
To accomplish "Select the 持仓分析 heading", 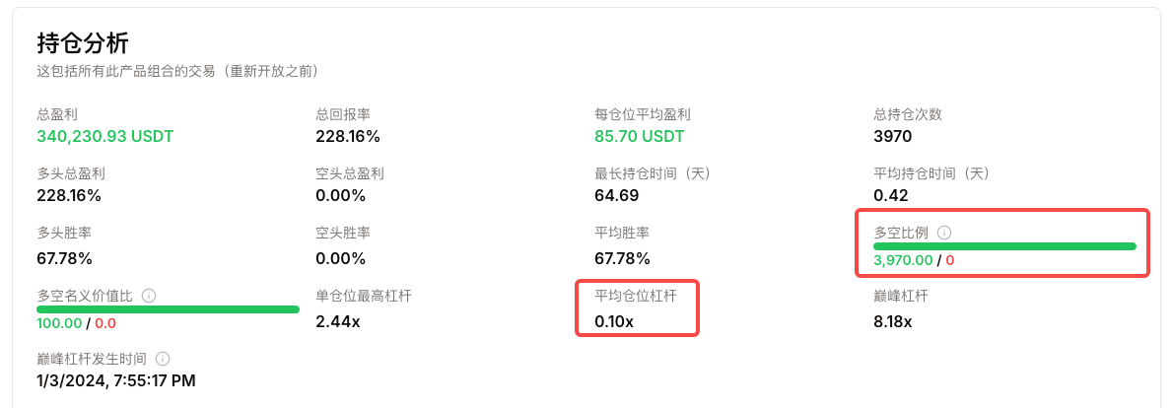I will pyautogui.click(x=85, y=44).
